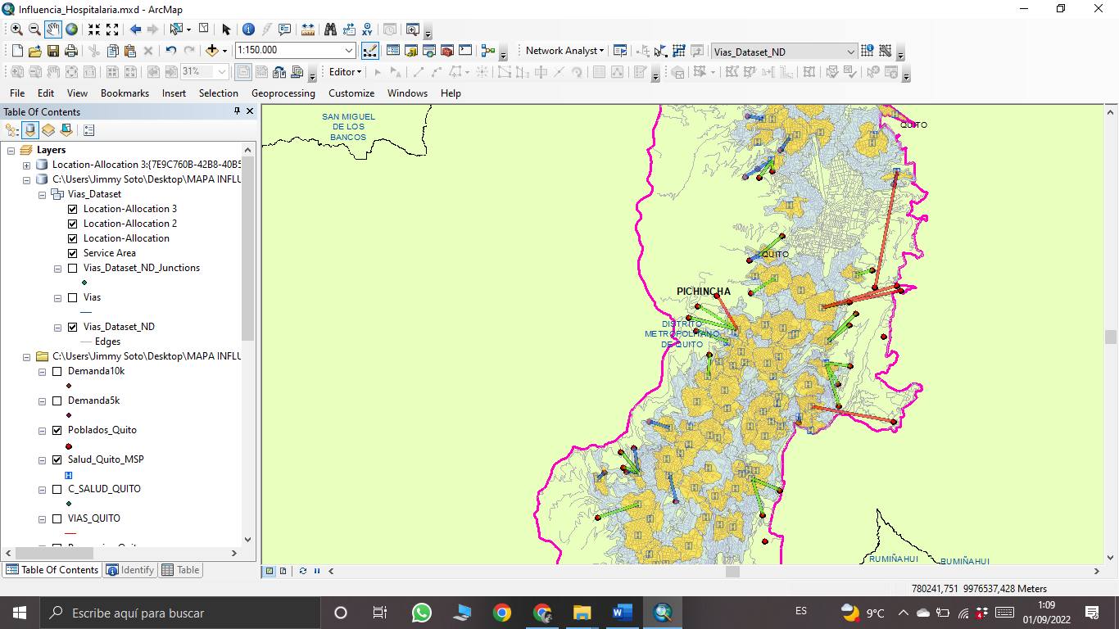Screen dimensions: 1119x629
Task: Activate the Identify tool
Action: [x=248, y=29]
